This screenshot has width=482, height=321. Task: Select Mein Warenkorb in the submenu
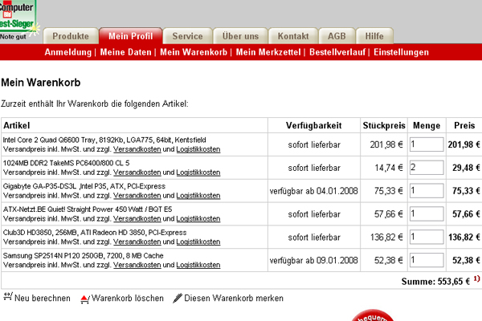click(194, 52)
